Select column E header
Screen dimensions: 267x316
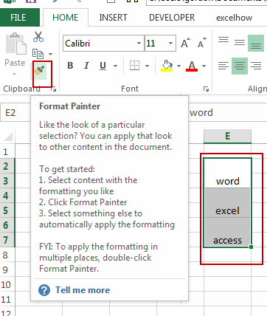(x=227, y=136)
